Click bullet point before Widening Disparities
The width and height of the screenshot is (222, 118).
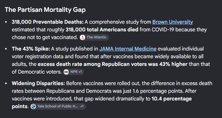pos(6,83)
